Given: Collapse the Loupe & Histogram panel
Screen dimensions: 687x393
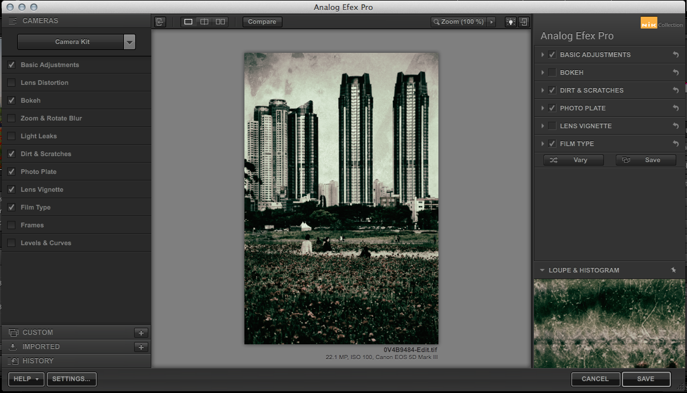Looking at the screenshot, I should tap(542, 270).
